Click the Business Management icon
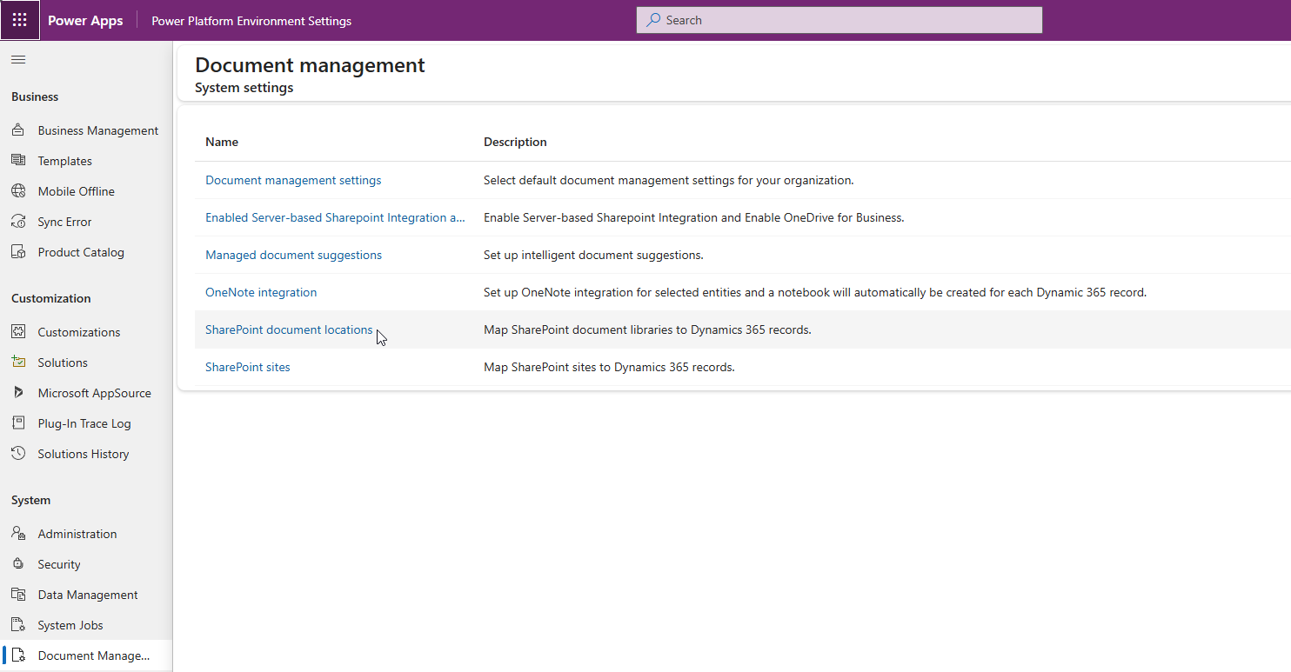The width and height of the screenshot is (1291, 672). pos(18,130)
